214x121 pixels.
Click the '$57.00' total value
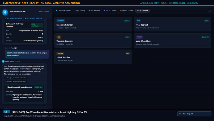click(41, 37)
